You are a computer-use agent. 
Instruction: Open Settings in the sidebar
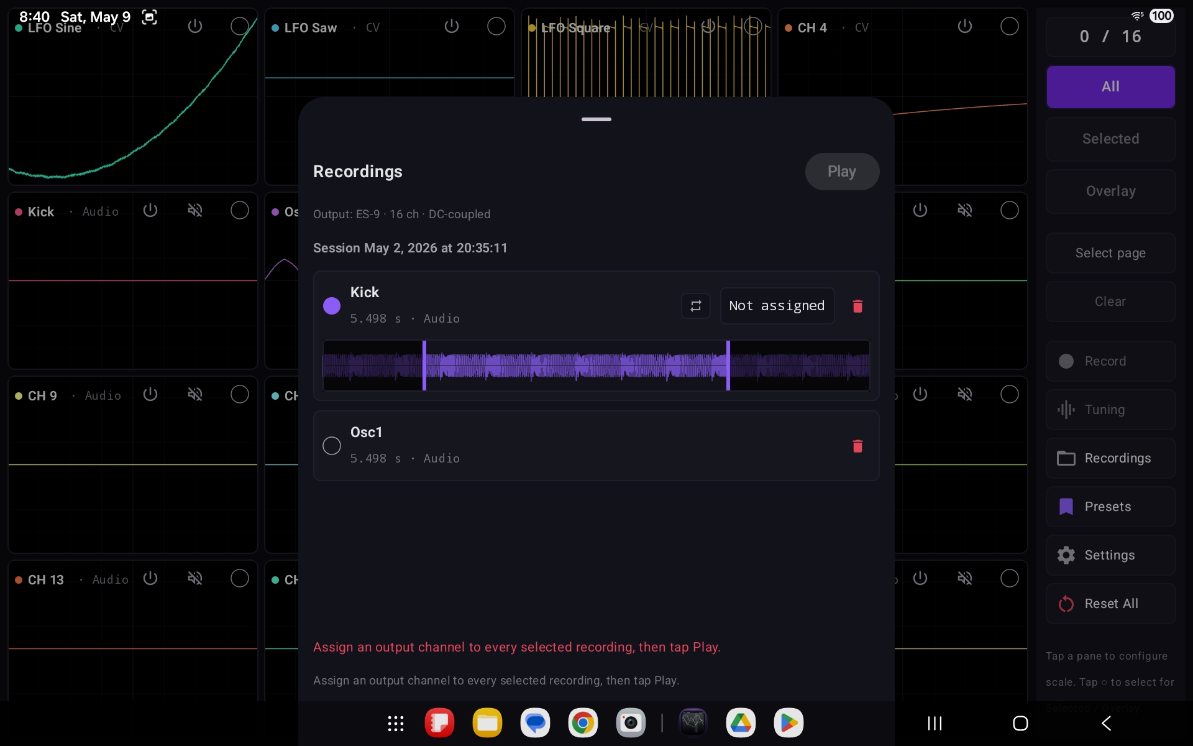click(1110, 555)
